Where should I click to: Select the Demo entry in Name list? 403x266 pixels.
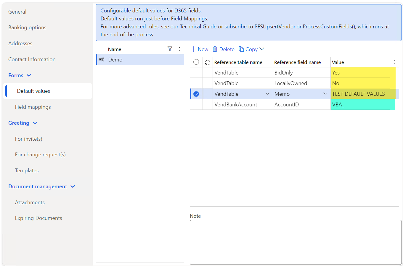point(140,60)
